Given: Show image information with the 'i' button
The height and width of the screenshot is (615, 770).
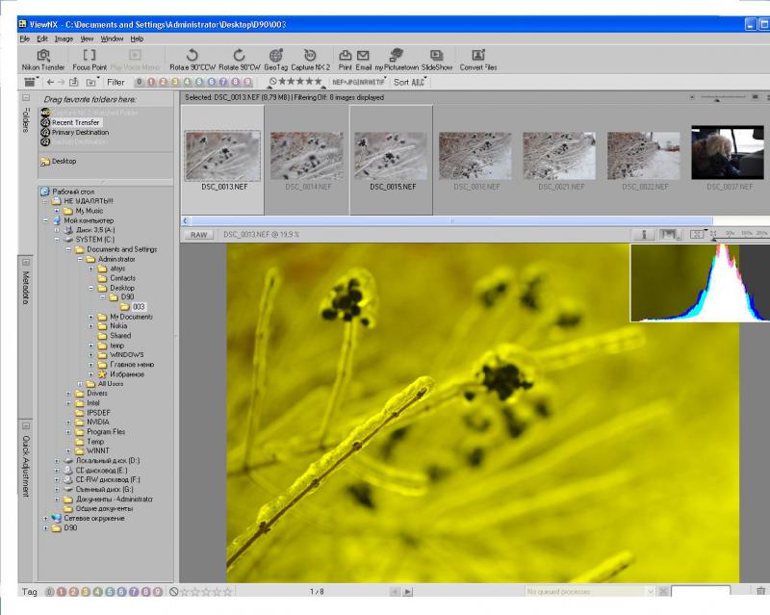Looking at the screenshot, I should (x=644, y=235).
